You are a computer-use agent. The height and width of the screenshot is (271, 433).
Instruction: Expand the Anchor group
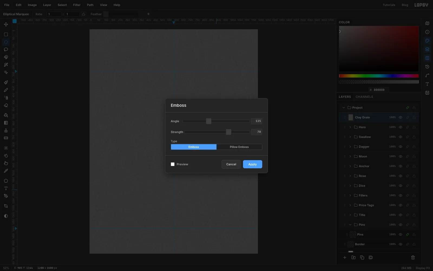(350, 166)
